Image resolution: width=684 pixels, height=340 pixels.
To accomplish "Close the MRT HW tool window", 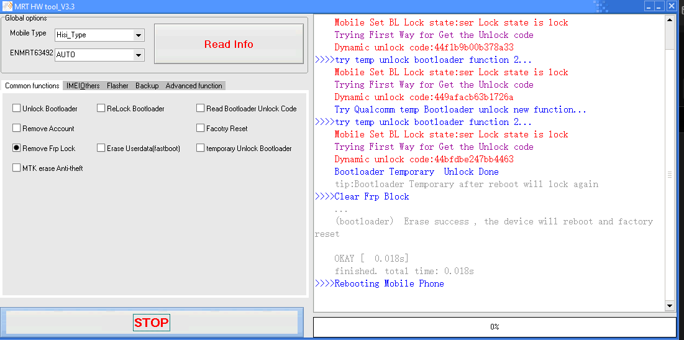I will tap(671, 6).
